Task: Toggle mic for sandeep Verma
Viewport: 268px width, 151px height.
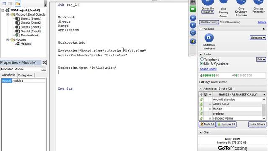Action: point(201,118)
